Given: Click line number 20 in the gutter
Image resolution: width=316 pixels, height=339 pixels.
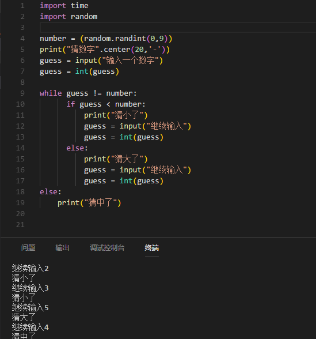Looking at the screenshot, I should pyautogui.click(x=20, y=214).
